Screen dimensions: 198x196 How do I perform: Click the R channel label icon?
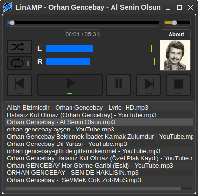point(40,62)
